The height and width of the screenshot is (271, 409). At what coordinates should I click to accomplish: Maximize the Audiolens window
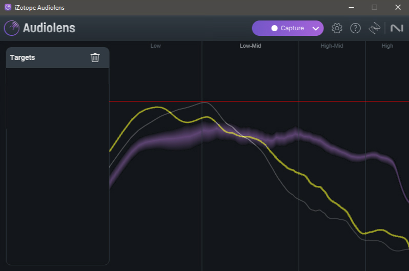(x=374, y=7)
